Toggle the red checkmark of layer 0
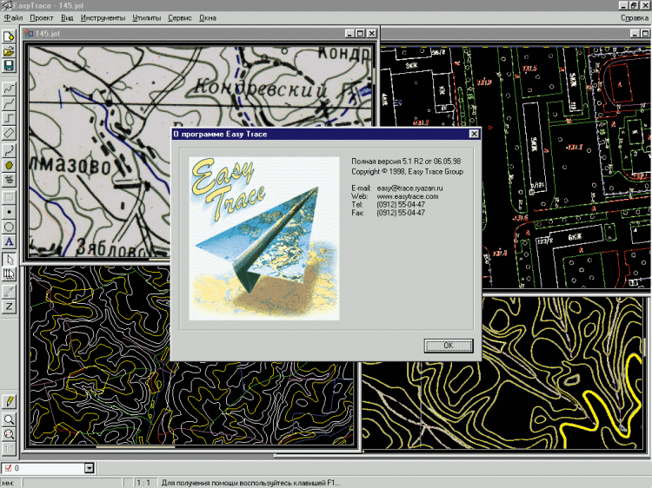Screen dimensions: 652x488 pos(8,468)
